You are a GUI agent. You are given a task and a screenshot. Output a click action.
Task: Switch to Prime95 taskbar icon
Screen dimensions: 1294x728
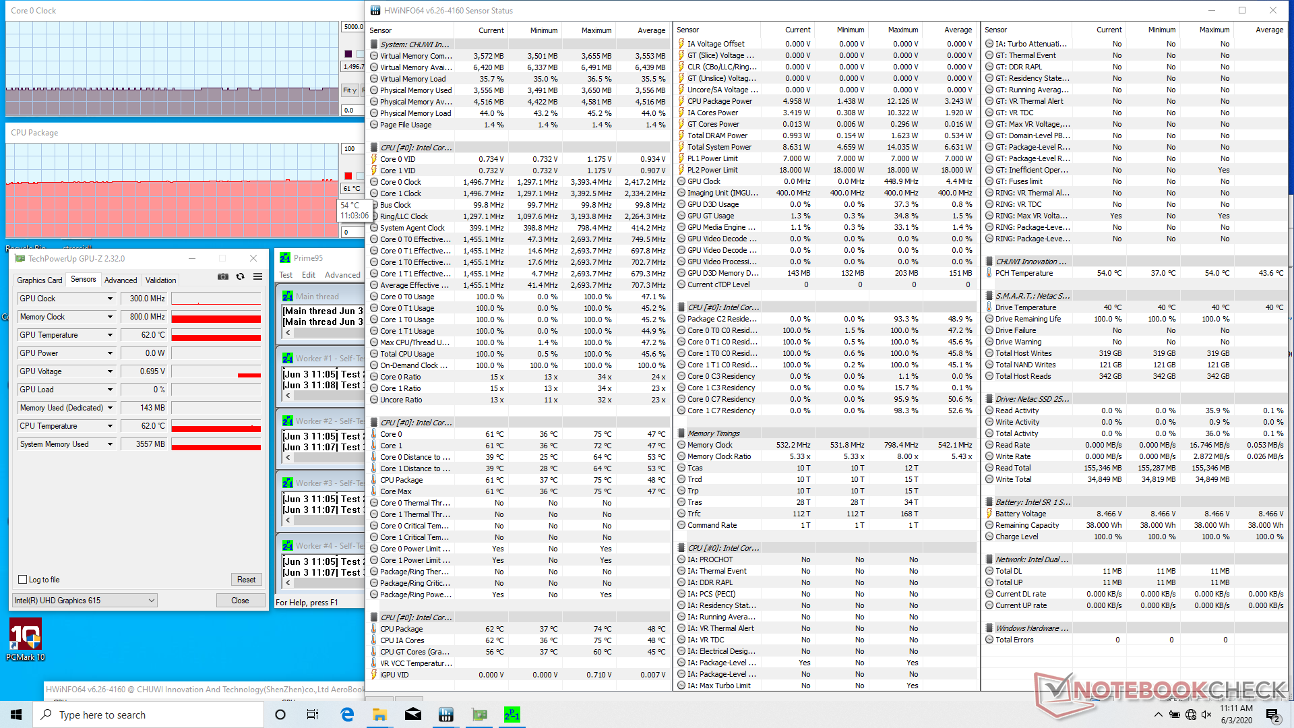[512, 715]
